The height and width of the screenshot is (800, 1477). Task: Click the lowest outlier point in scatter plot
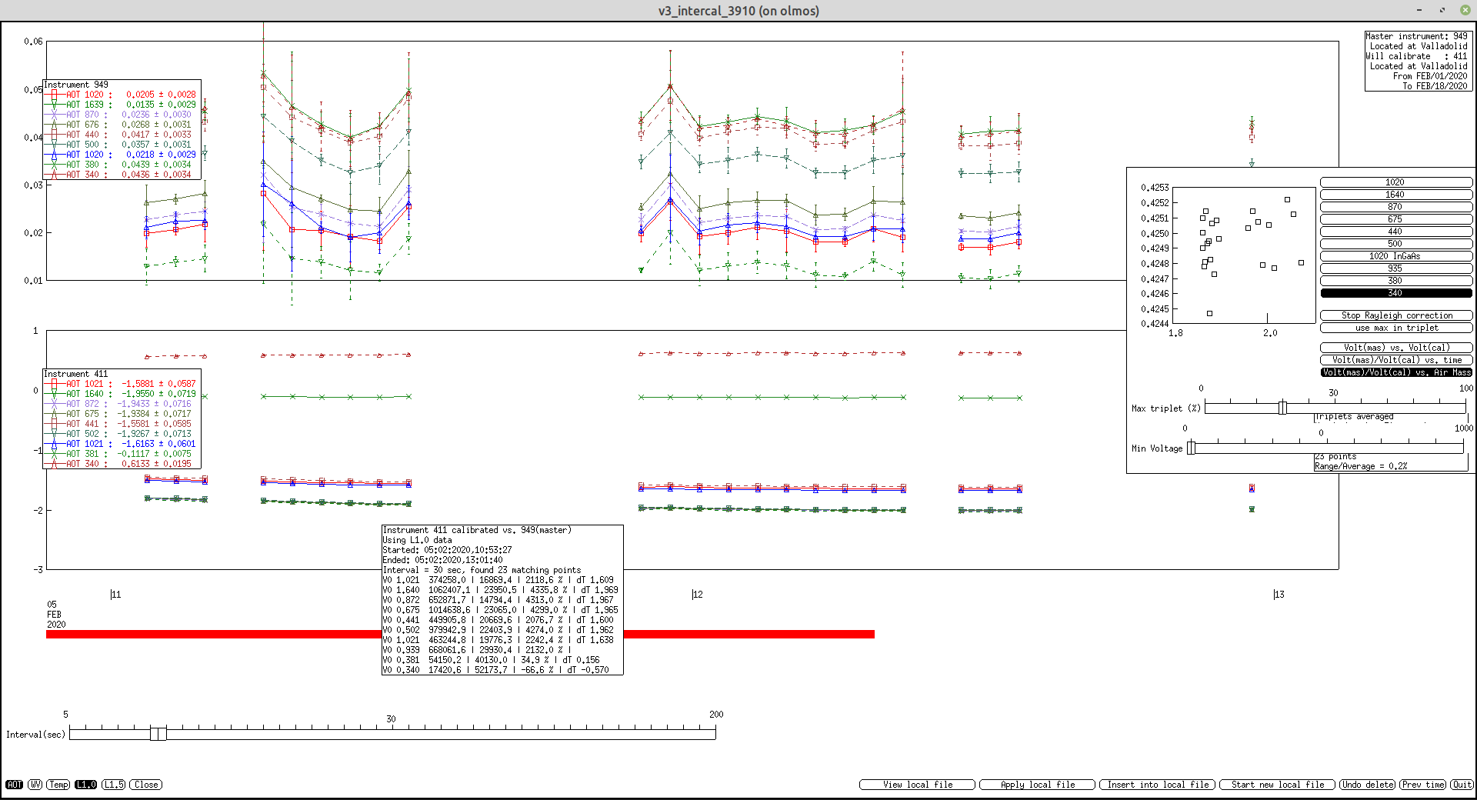point(1210,313)
